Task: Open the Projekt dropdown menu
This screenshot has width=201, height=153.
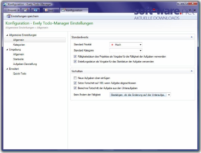Action: pyautogui.click(x=12, y=10)
